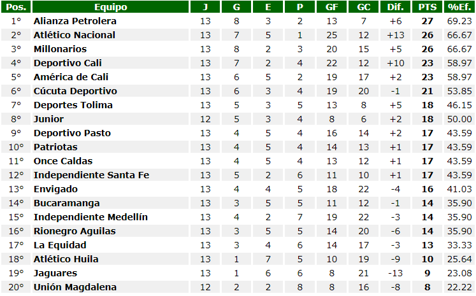
Task: Click the GF column header
Action: click(x=332, y=7)
